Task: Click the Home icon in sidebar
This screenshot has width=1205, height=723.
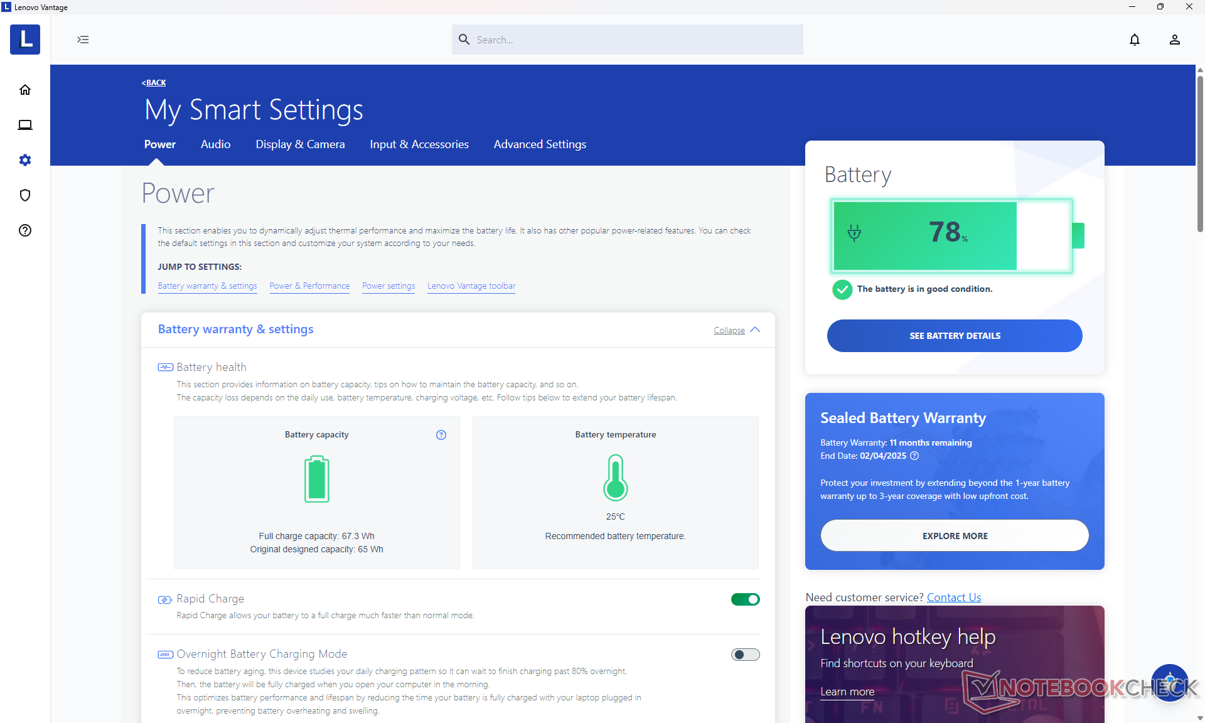Action: (25, 90)
